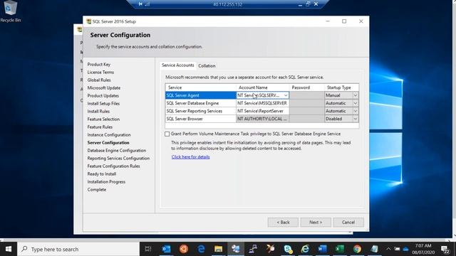Open Microsoft Word from the taskbar
The height and width of the screenshot is (256, 456).
[x=322, y=249]
